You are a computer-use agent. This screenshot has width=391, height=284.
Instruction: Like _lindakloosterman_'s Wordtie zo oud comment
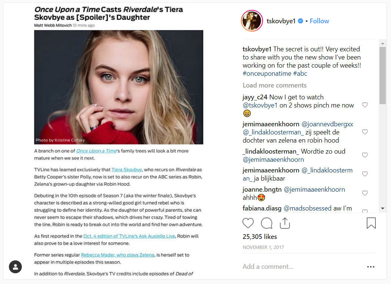click(365, 155)
